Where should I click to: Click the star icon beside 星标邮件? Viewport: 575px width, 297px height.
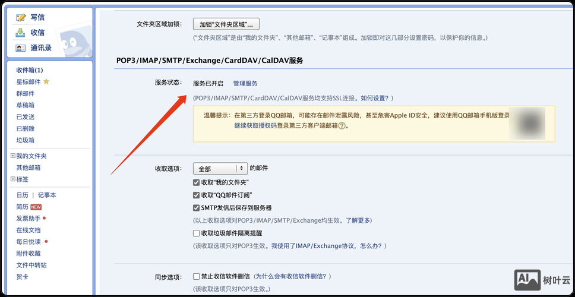[x=46, y=81]
